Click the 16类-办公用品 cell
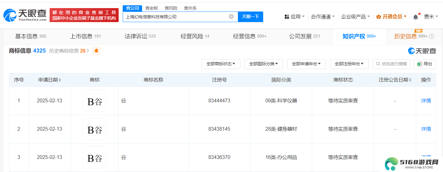 coord(281,157)
